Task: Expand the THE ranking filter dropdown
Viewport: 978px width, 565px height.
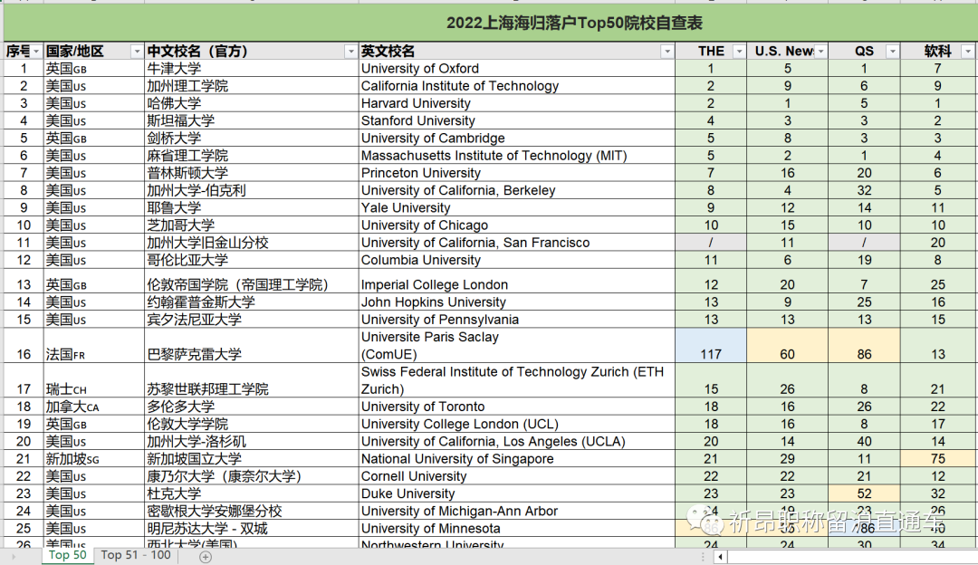Action: click(739, 52)
